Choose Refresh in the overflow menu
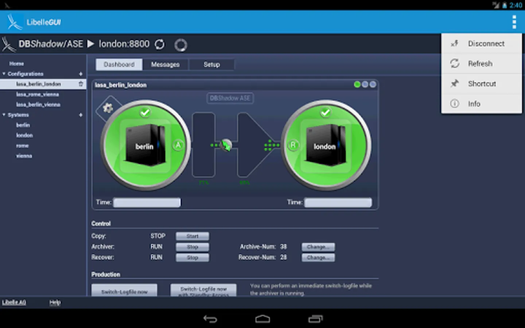Viewport: 525px width, 328px height. [x=481, y=63]
